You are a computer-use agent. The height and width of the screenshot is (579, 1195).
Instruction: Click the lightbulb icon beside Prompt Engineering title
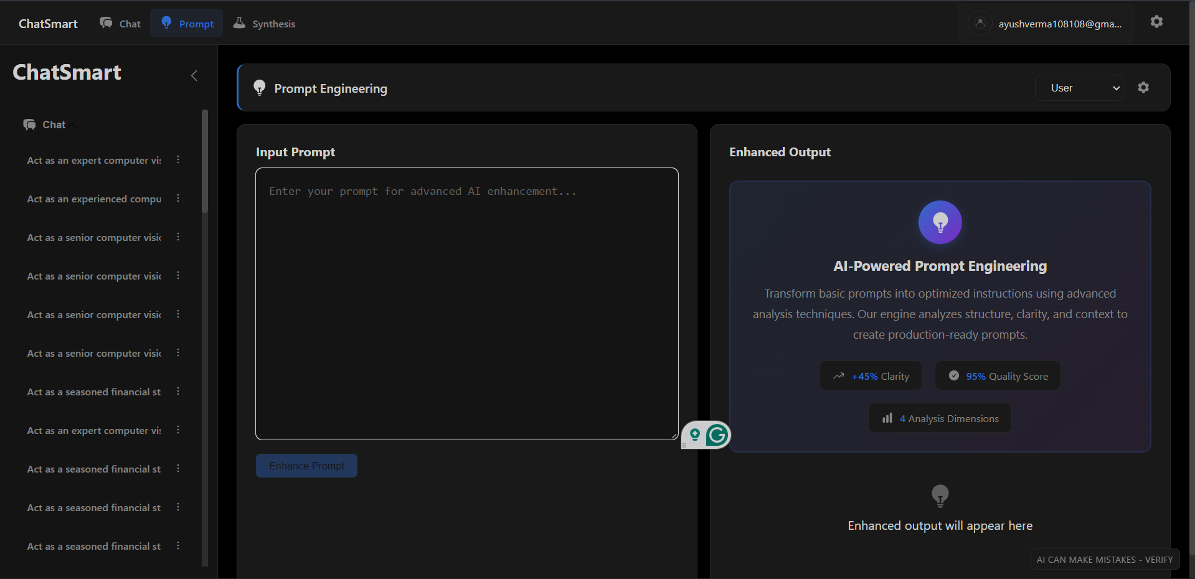pos(260,88)
